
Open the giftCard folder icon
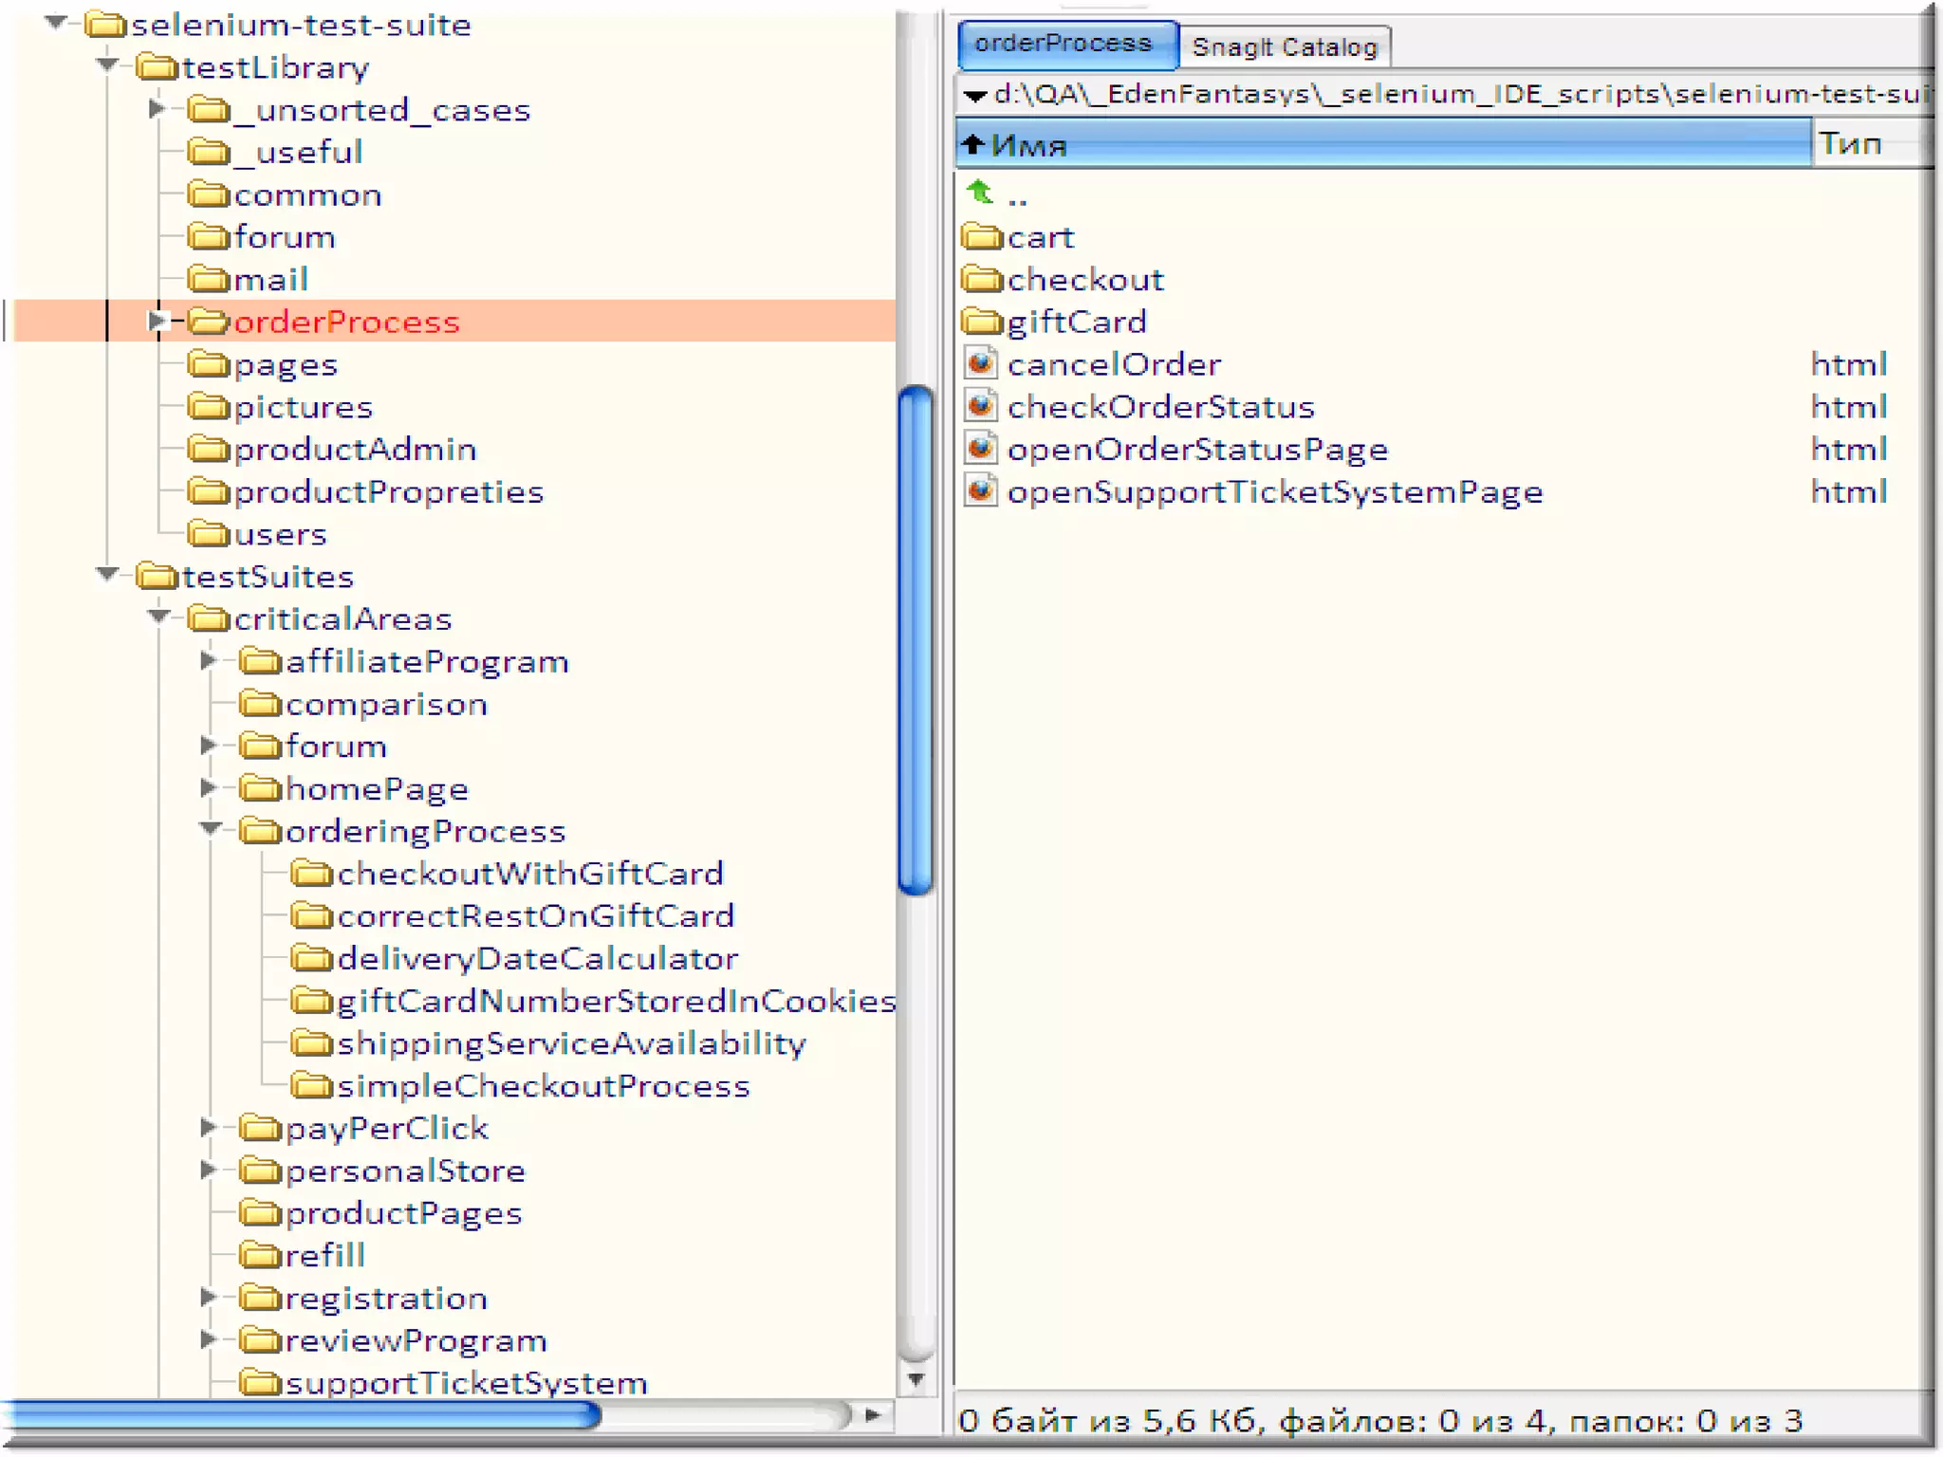click(x=981, y=322)
